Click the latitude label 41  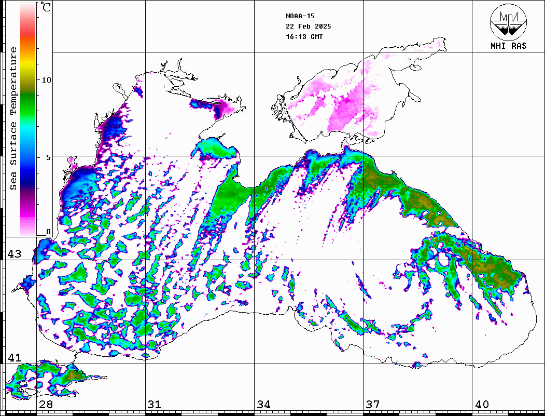click(14, 358)
